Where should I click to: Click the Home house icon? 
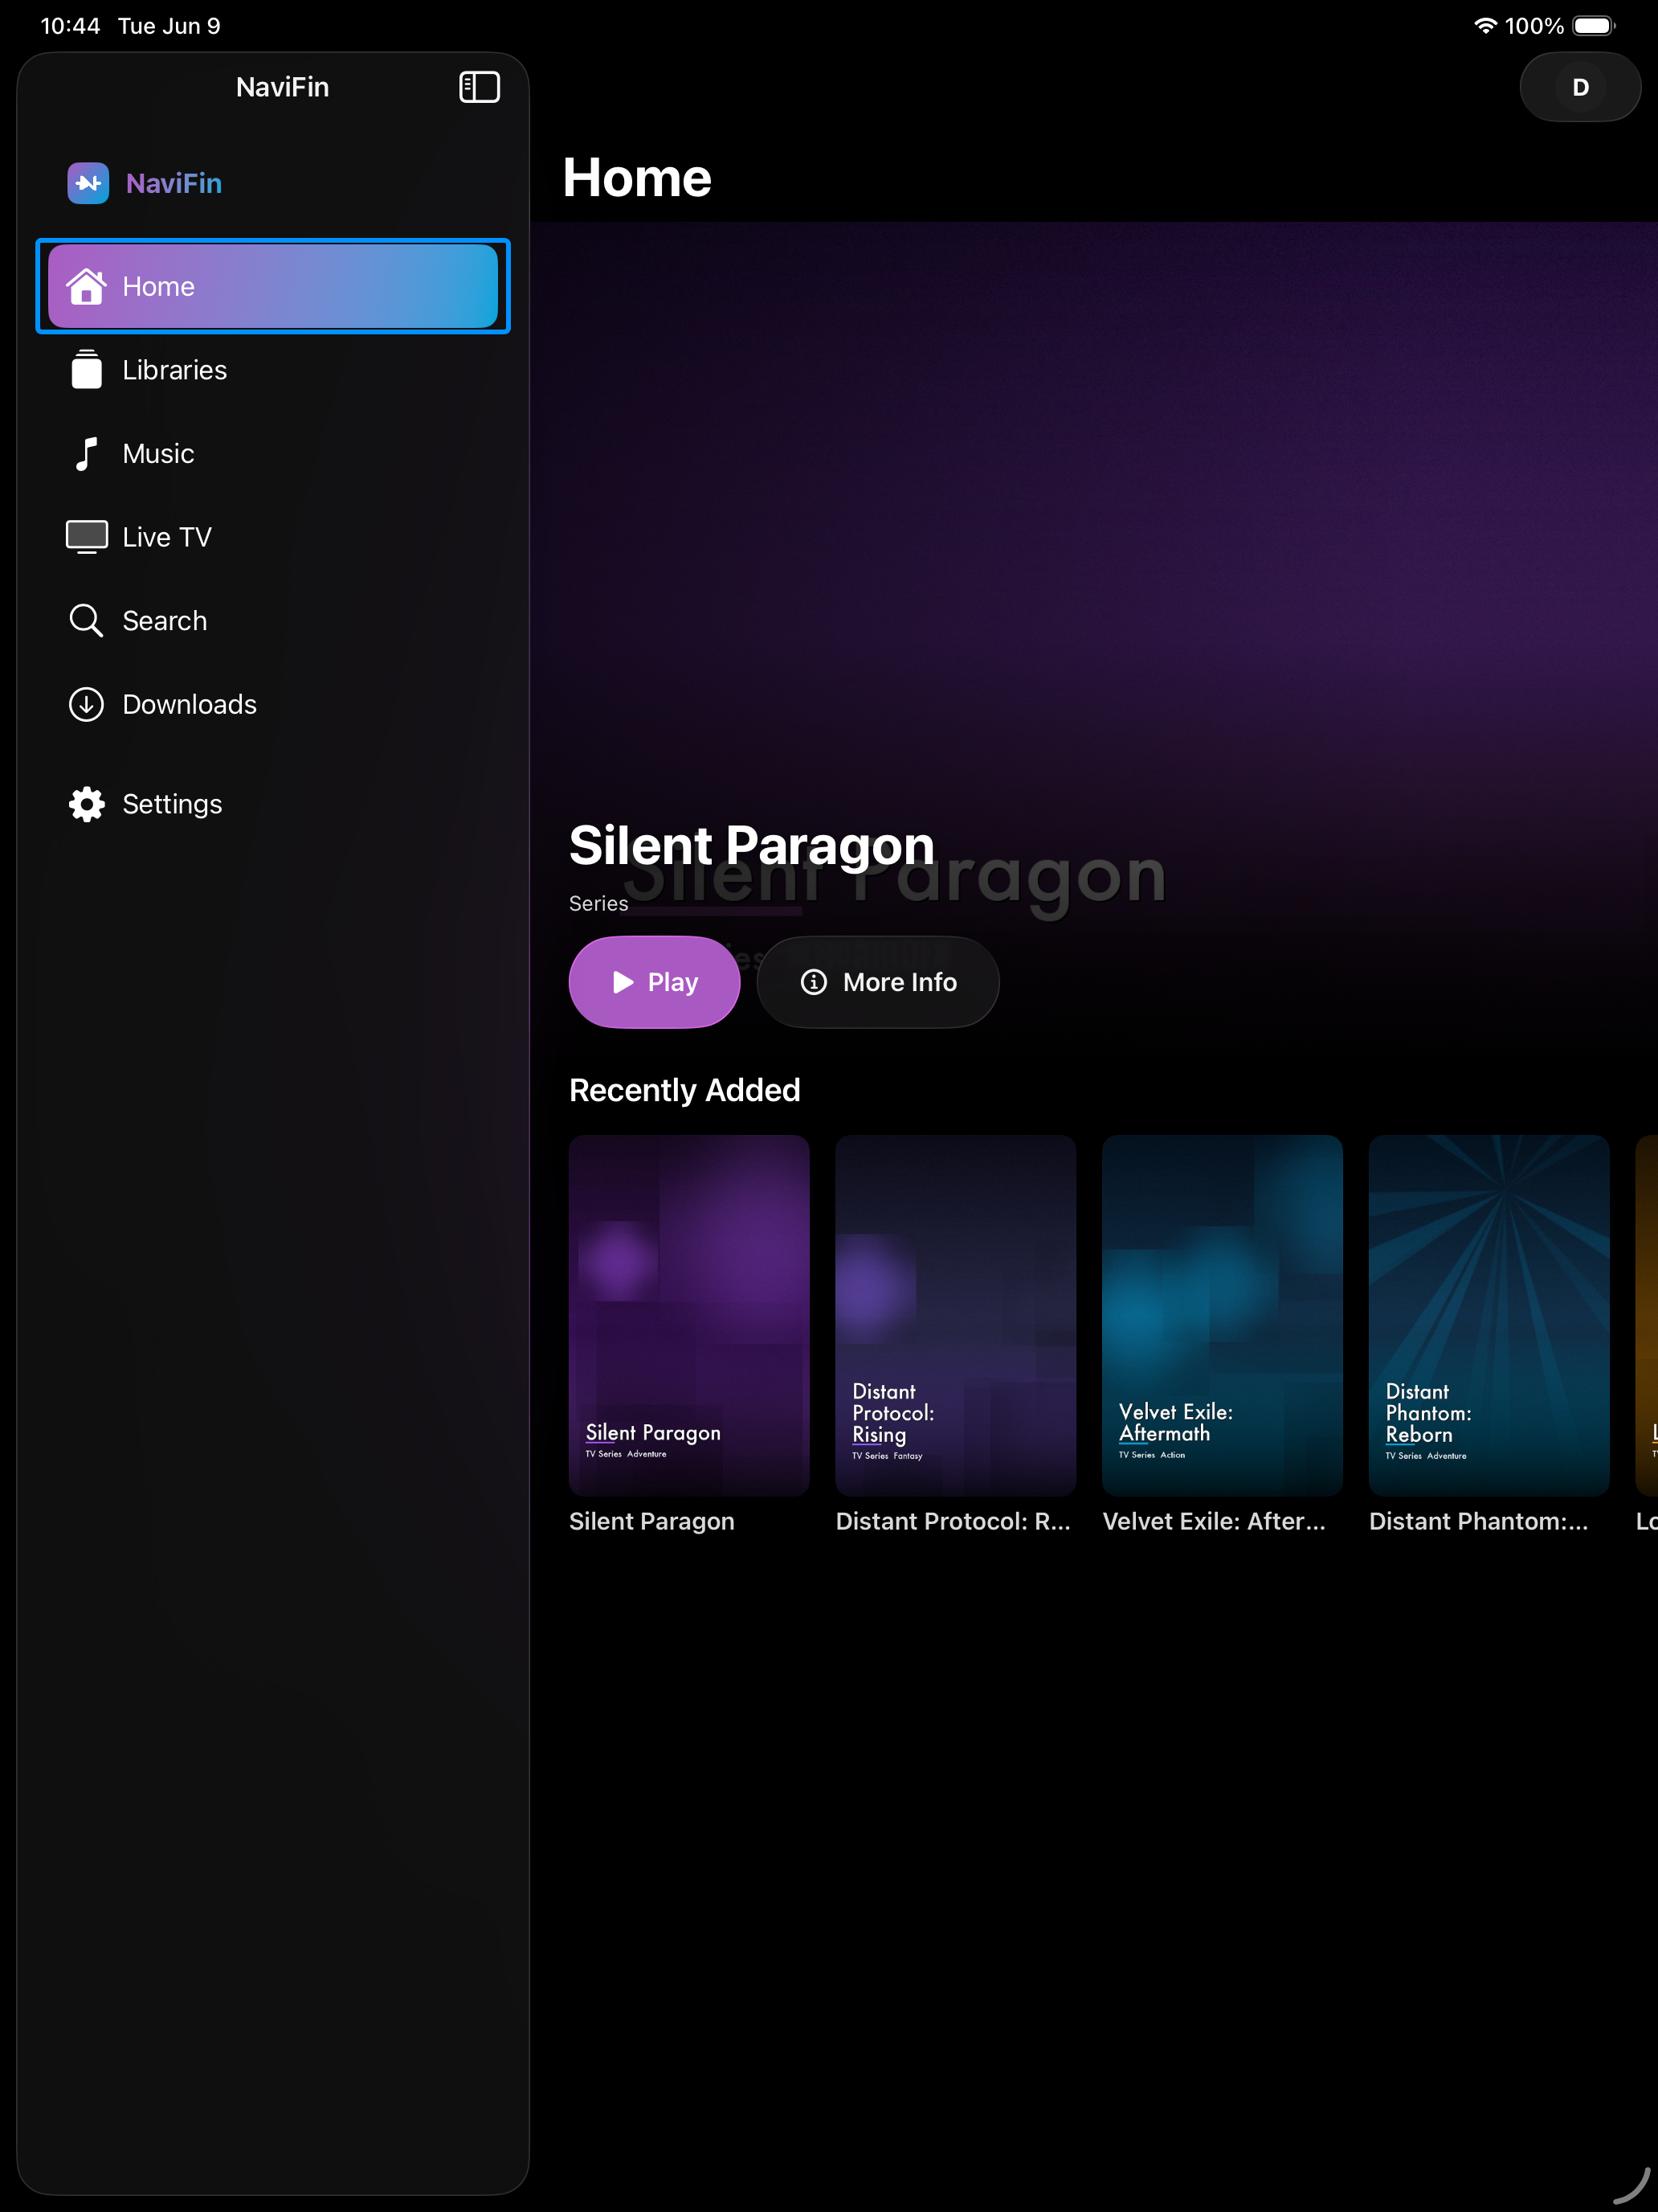(87, 286)
